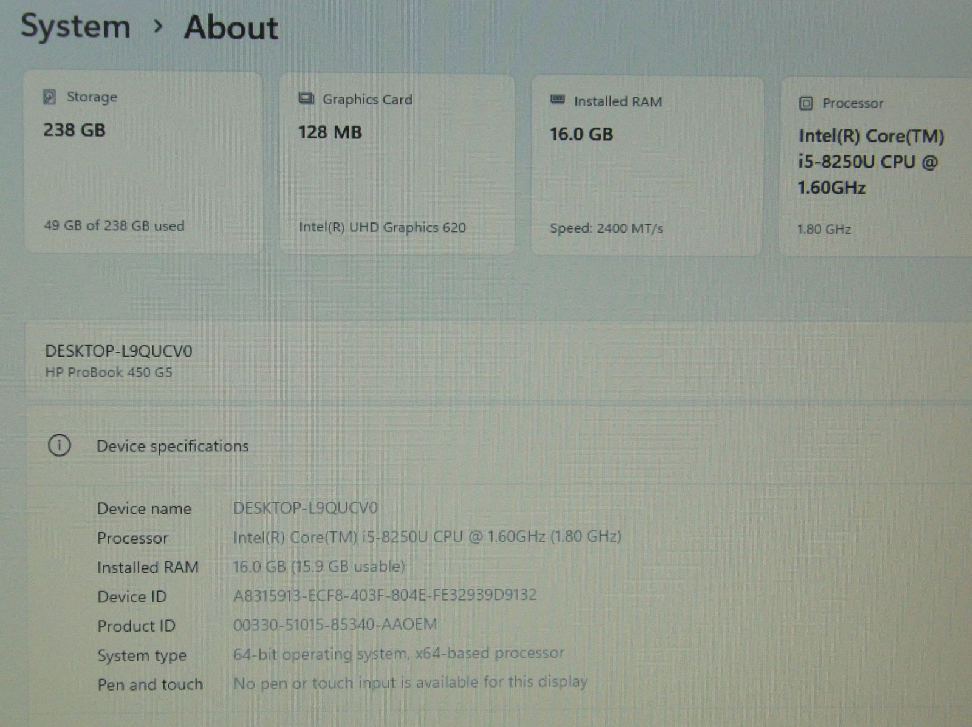The width and height of the screenshot is (972, 727).
Task: Click the breadcrumb chevron arrow
Action: [158, 27]
